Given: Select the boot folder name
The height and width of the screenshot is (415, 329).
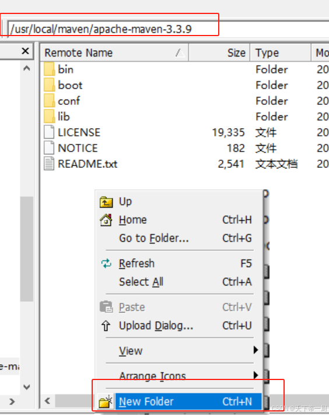Looking at the screenshot, I should click(70, 85).
